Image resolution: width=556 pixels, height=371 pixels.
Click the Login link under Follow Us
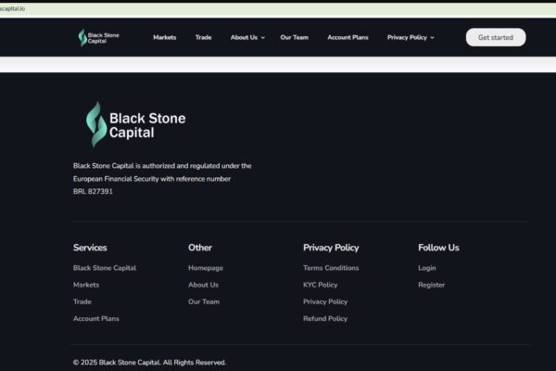[427, 268]
